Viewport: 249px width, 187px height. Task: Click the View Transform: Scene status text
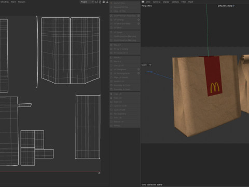[152, 185]
